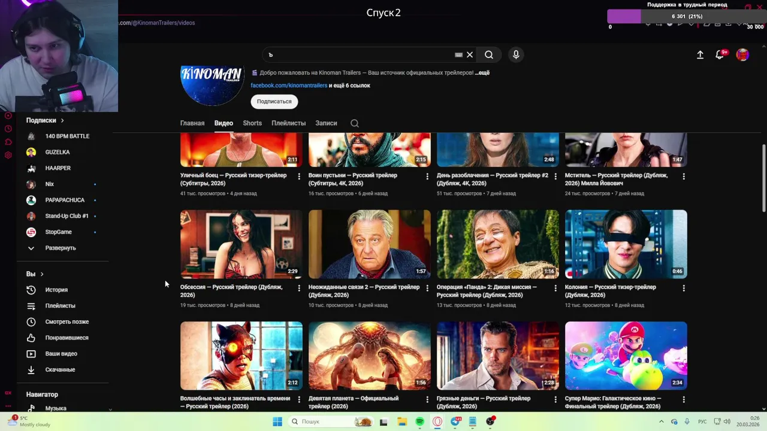Play the Обсессия trailer thumbnail
This screenshot has width=767, height=431.
241,244
